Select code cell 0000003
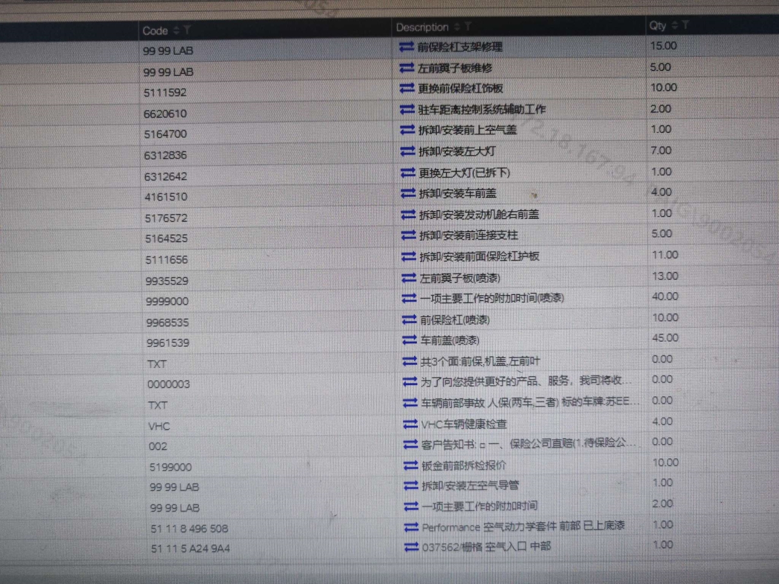 pyautogui.click(x=169, y=384)
